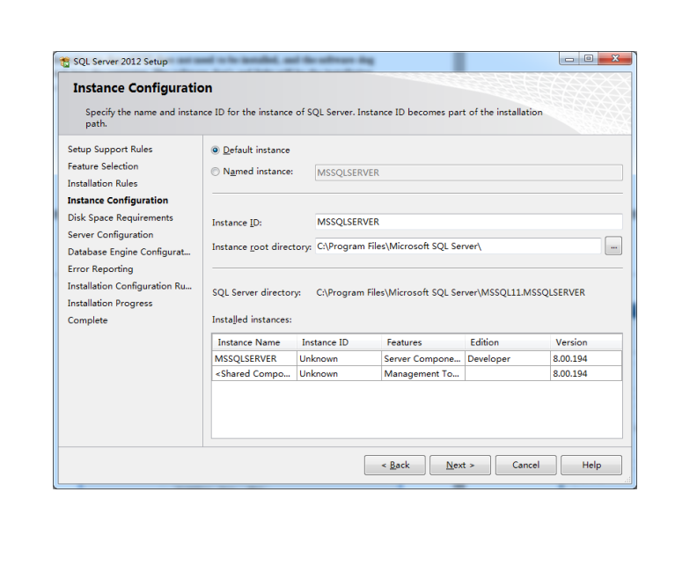The image size is (697, 580).
Task: Go to the Next setup step
Action: (460, 465)
